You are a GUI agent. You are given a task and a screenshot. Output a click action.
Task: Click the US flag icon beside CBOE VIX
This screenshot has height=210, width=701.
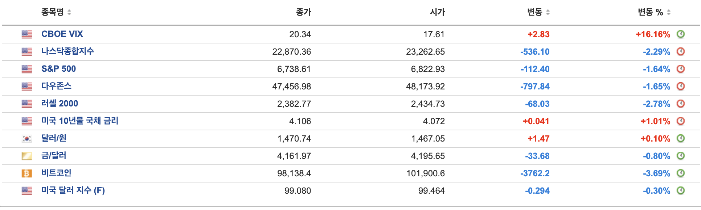[26, 34]
